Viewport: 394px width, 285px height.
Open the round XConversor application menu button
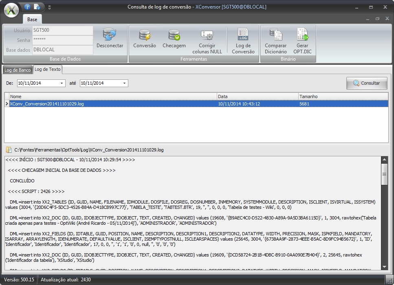pyautogui.click(x=12, y=9)
